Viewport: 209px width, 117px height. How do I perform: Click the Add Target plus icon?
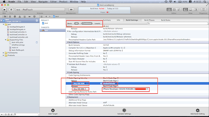pyautogui.click(x=53, y=110)
